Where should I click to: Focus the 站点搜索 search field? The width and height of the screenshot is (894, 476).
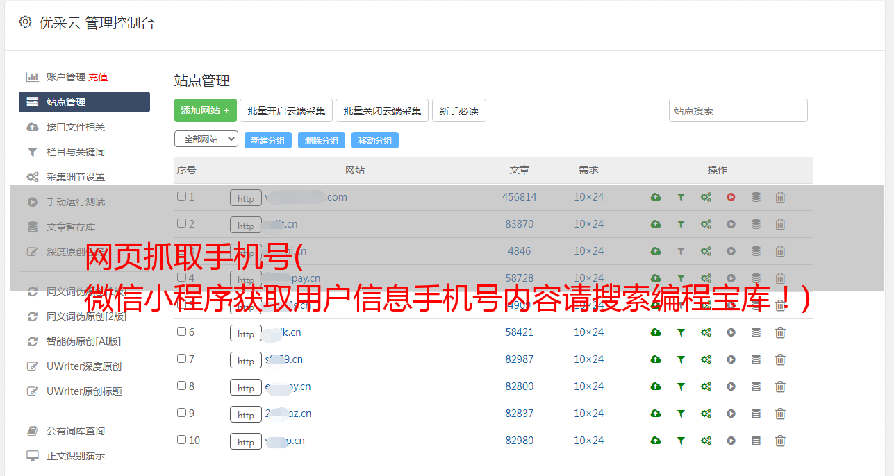pos(738,110)
